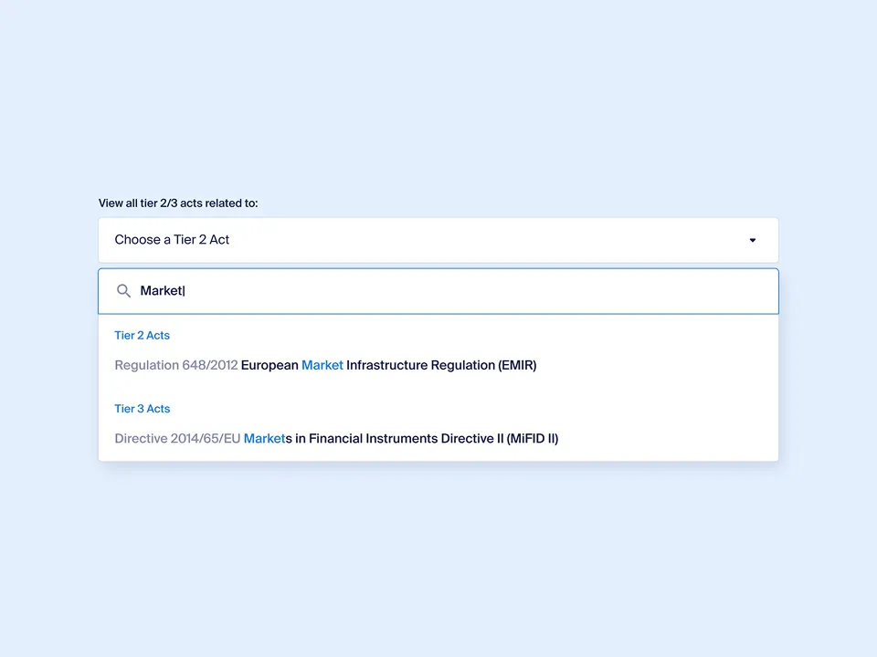Click the Tier 2 Acts group heading
Screen dimensions: 877x657
(142, 336)
